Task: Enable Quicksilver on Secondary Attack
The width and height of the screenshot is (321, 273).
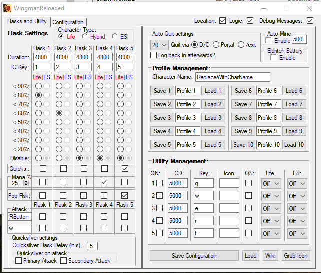Action: point(63,260)
